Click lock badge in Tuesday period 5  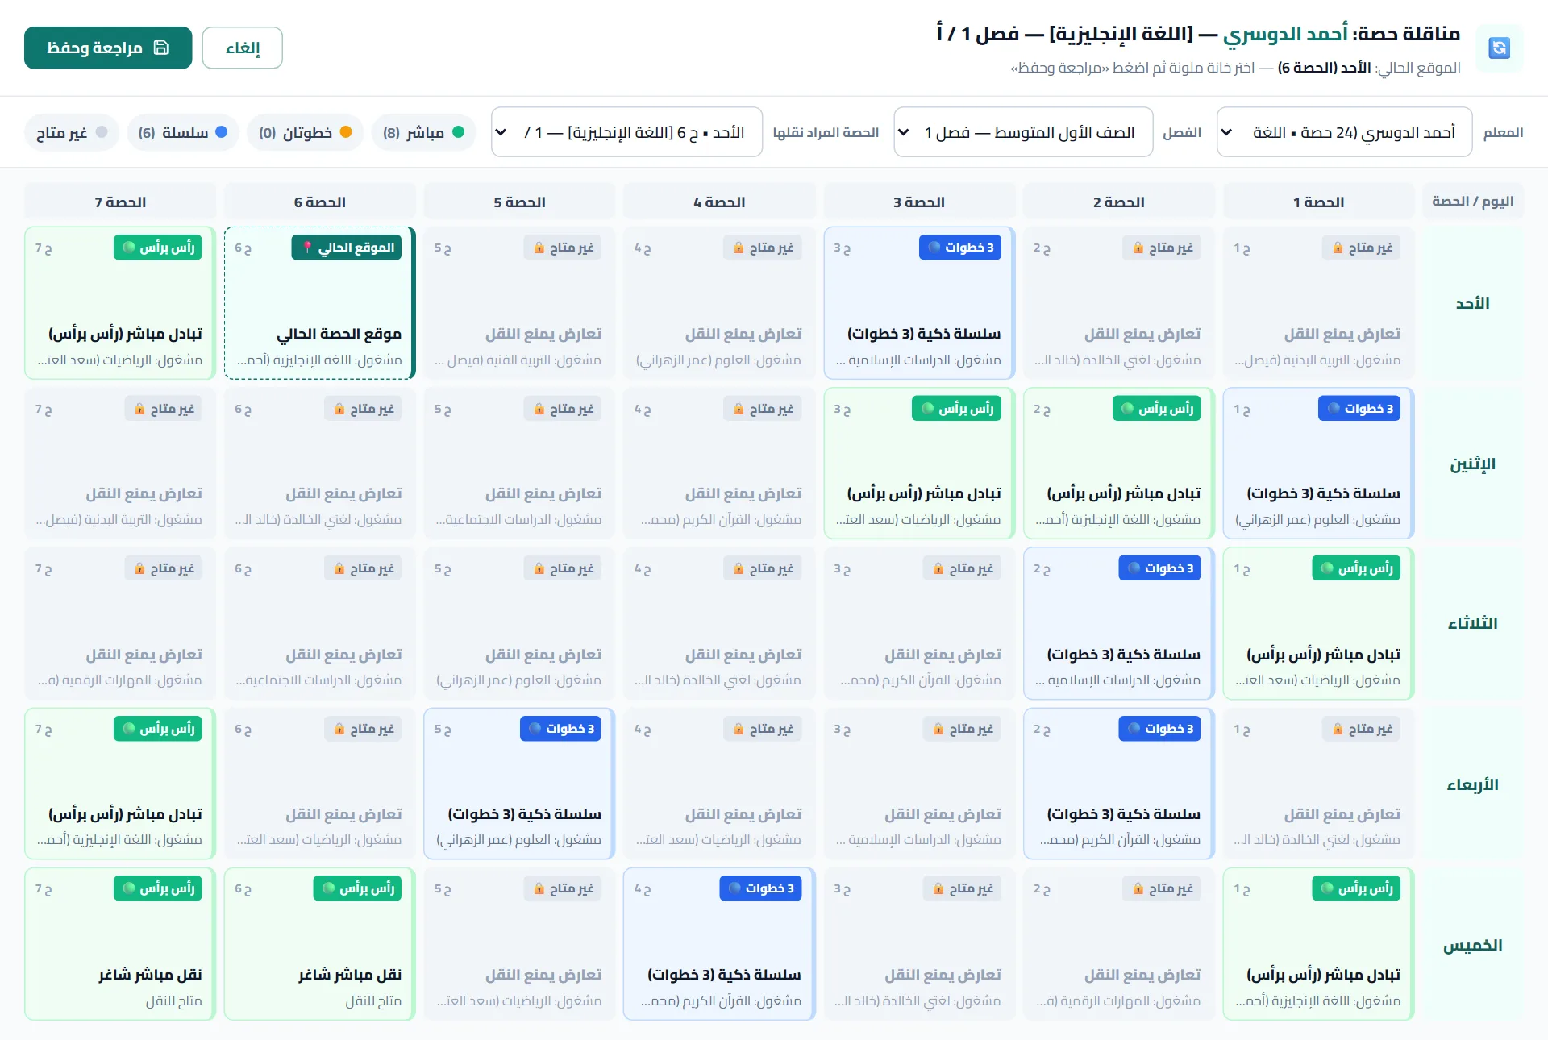pos(563,568)
